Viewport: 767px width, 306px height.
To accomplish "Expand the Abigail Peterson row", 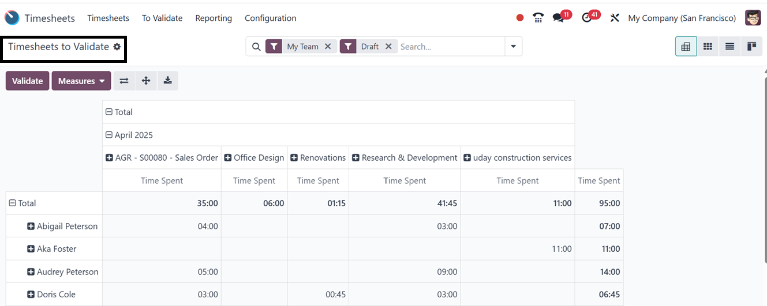I will click(31, 226).
